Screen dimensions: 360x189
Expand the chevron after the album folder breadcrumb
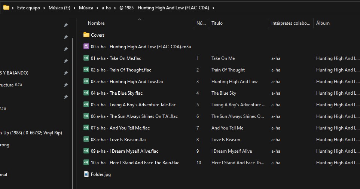pos(213,8)
